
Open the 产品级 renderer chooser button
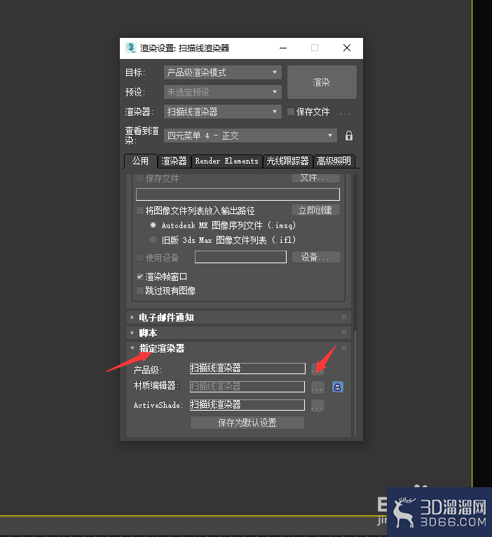point(317,369)
